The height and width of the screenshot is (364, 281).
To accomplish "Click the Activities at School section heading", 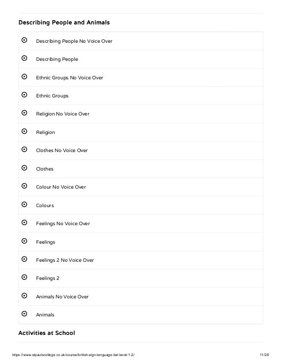I will (x=47, y=333).
